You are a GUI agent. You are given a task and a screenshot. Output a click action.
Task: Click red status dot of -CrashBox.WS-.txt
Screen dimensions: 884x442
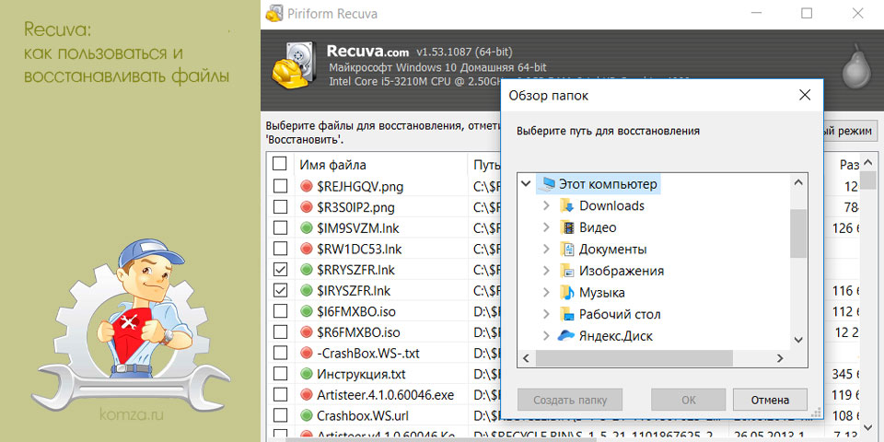306,353
